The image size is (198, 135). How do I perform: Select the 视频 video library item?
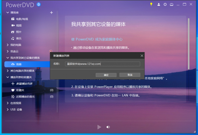click(x=18, y=25)
